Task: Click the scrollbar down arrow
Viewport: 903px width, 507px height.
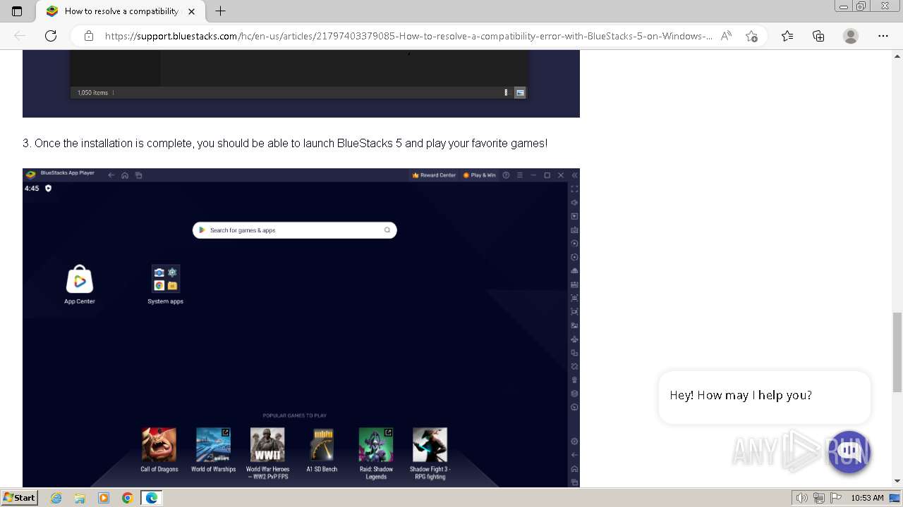Action: [x=897, y=481]
